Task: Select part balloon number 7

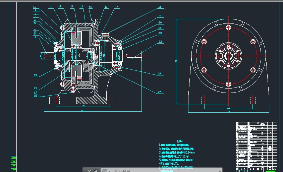Action: point(35,17)
